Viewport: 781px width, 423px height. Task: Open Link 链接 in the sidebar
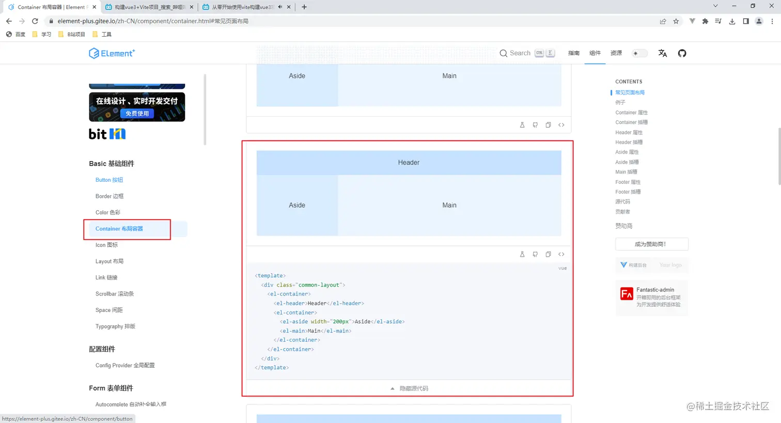pyautogui.click(x=106, y=277)
